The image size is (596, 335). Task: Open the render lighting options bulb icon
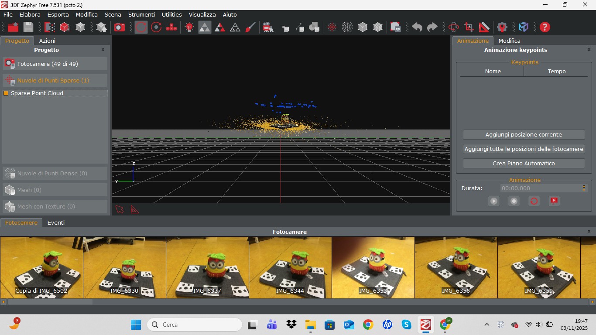click(x=189, y=27)
